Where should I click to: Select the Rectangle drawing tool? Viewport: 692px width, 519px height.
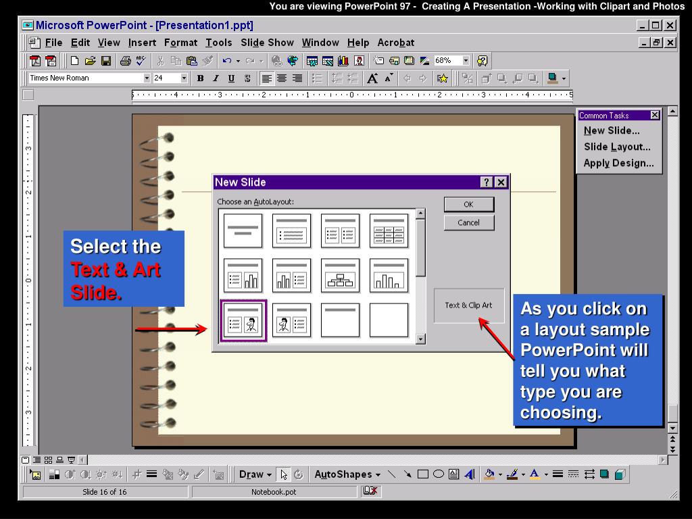[423, 474]
